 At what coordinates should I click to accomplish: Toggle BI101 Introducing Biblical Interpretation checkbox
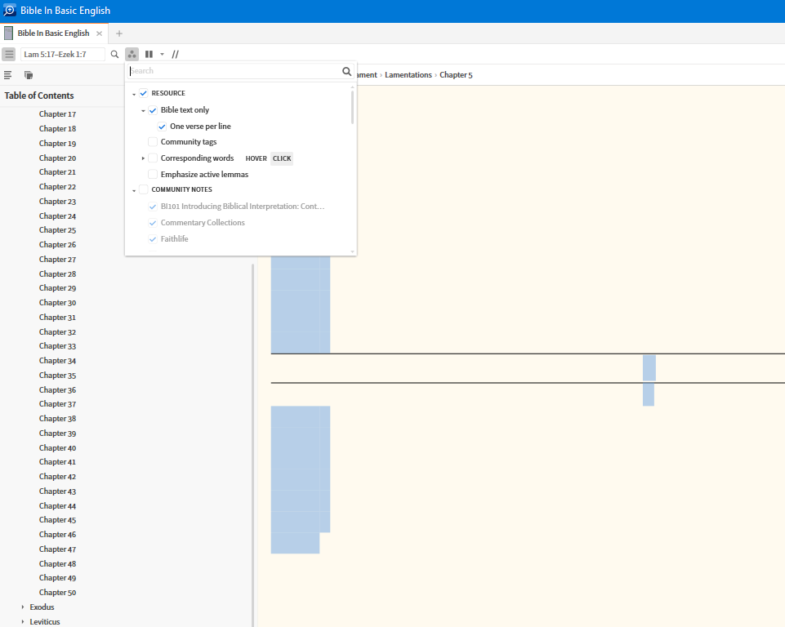click(x=153, y=207)
